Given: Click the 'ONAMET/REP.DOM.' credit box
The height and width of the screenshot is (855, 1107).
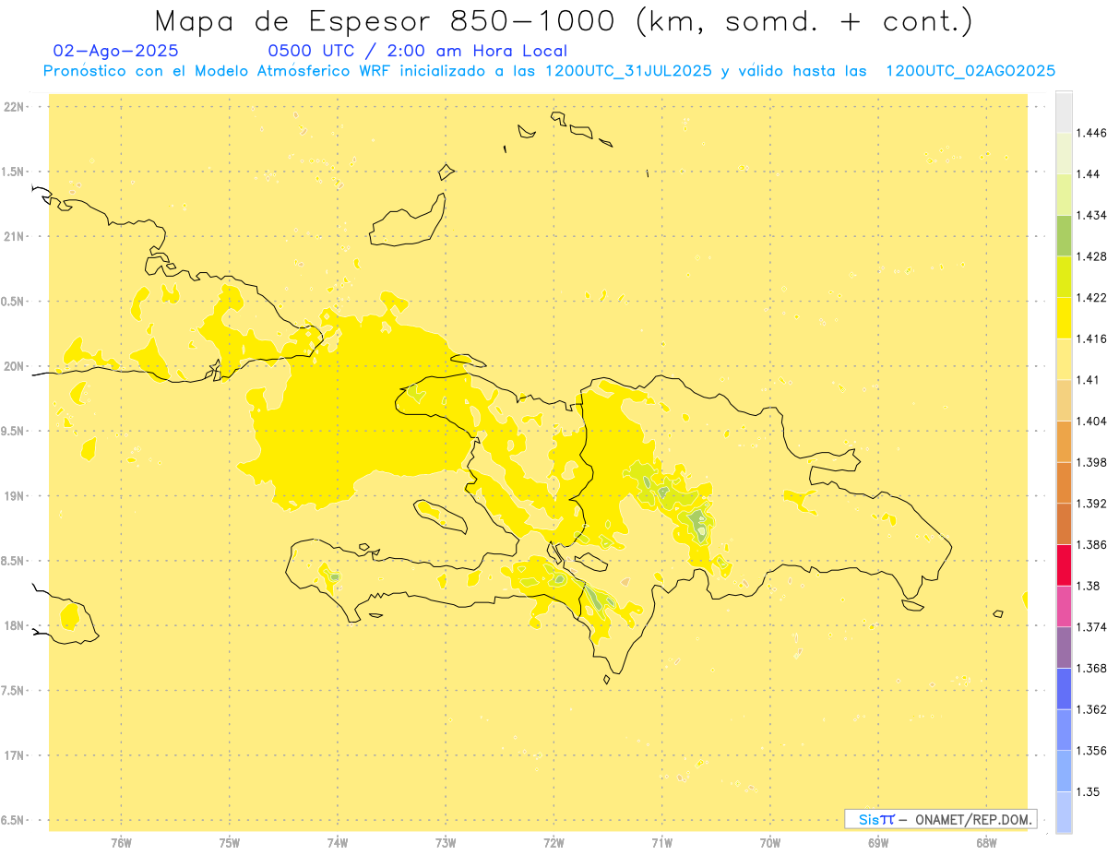Looking at the screenshot, I should pos(941,819).
